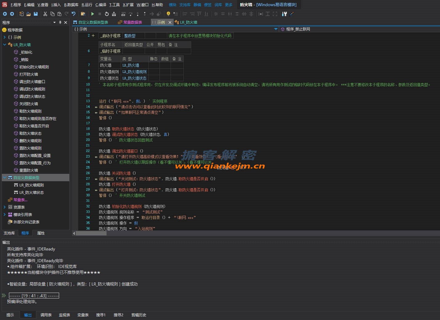Switch to 支持库 panel tab

tap(9, 233)
